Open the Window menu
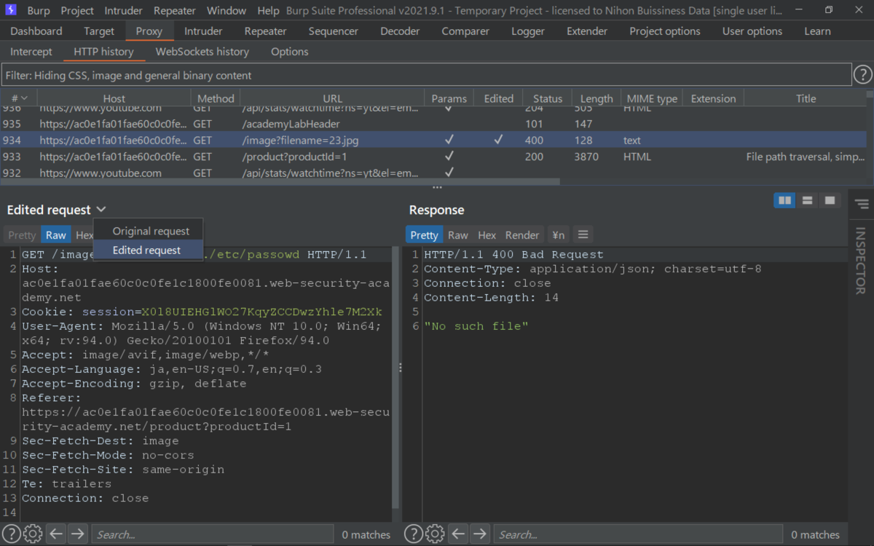The width and height of the screenshot is (874, 546). pos(227,10)
